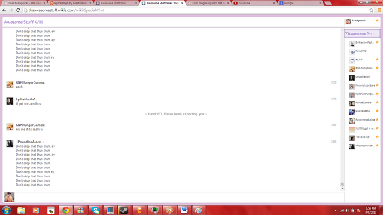Click the Awesome Stuff Wiki header link
Viewport: 383px width, 215px height.
click(23, 22)
